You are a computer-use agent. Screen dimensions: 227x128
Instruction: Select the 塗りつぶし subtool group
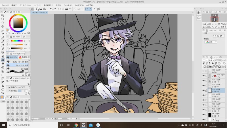click(x=12, y=57)
